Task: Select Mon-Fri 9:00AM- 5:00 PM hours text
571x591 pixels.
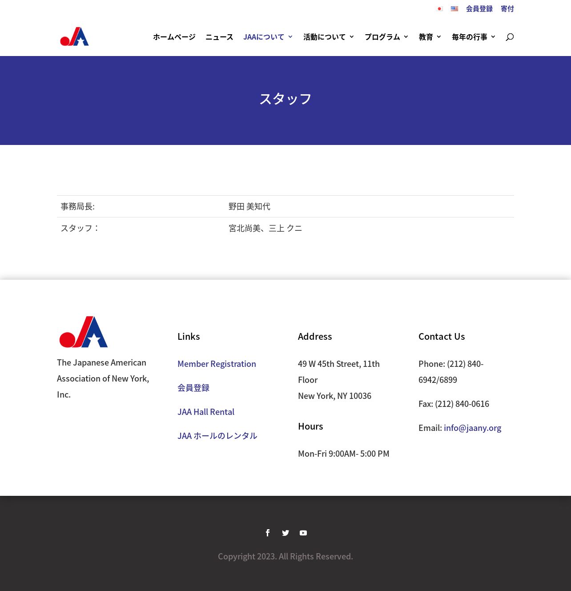Action: point(344,454)
